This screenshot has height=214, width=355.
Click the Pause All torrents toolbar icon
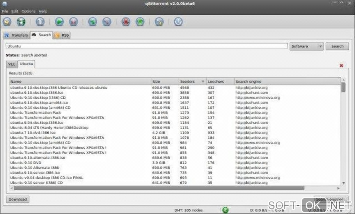pos(106,22)
